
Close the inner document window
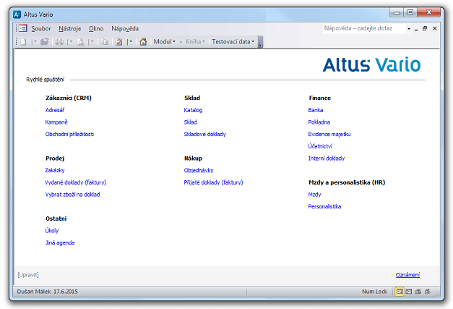(434, 28)
